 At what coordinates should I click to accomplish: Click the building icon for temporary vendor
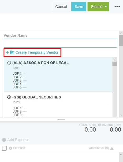coord(12,52)
